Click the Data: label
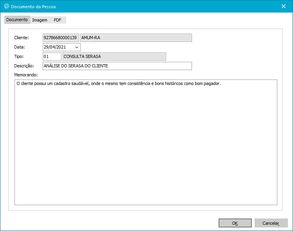Image resolution: width=293 pixels, height=231 pixels. tap(20, 47)
